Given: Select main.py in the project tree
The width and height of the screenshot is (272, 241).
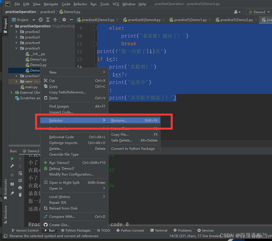Looking at the screenshot, I should pyautogui.click(x=31, y=87).
